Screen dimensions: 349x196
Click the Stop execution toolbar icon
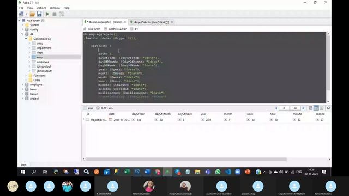click(x=55, y=14)
